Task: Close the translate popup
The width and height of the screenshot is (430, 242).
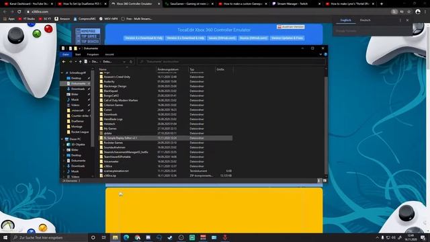Action: pyautogui.click(x=407, y=20)
